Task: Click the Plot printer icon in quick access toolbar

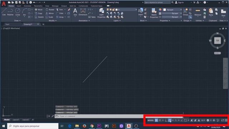Action: 30,3
